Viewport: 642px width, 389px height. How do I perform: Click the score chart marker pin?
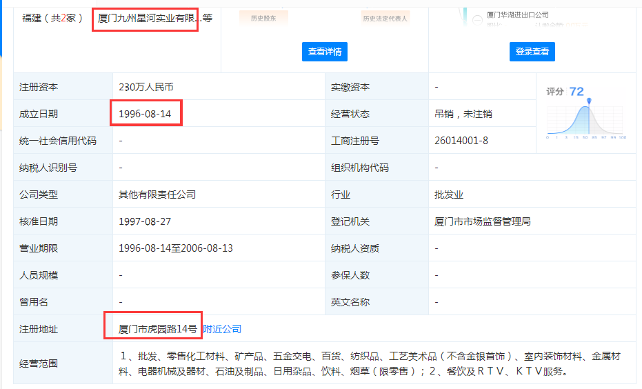point(589,101)
